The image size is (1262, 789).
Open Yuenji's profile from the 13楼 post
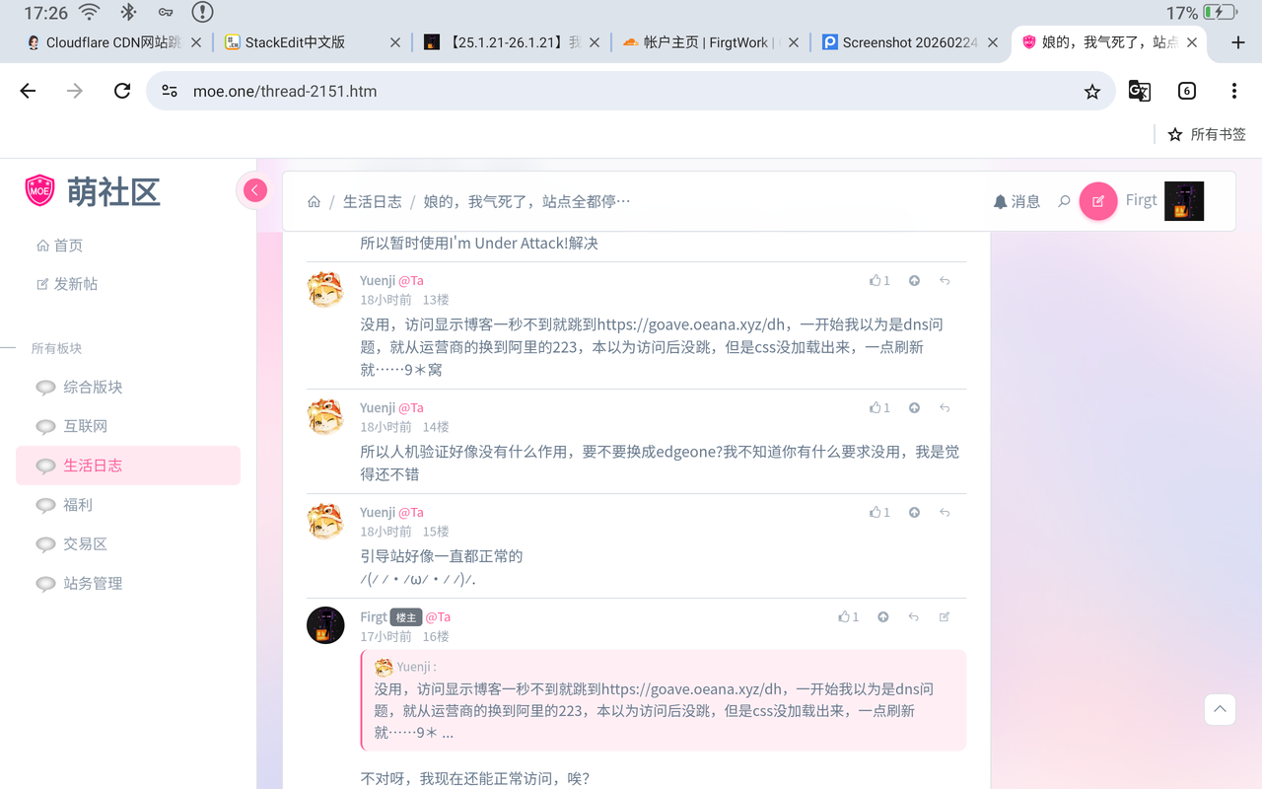tap(378, 281)
